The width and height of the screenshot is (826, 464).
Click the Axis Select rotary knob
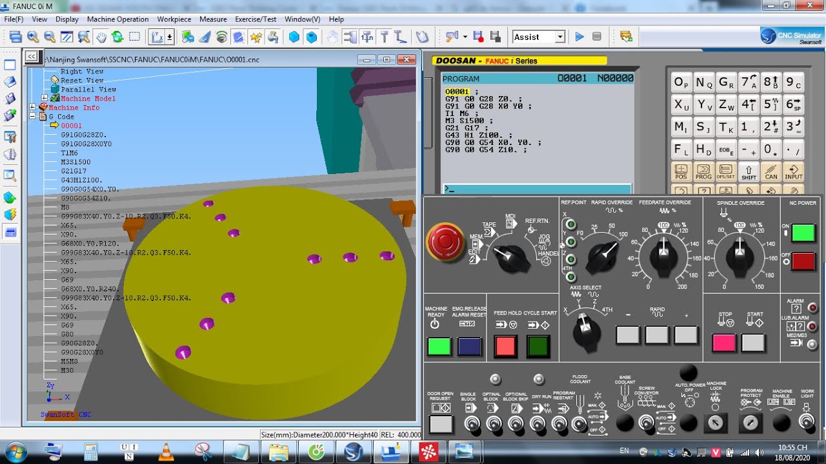pyautogui.click(x=585, y=331)
